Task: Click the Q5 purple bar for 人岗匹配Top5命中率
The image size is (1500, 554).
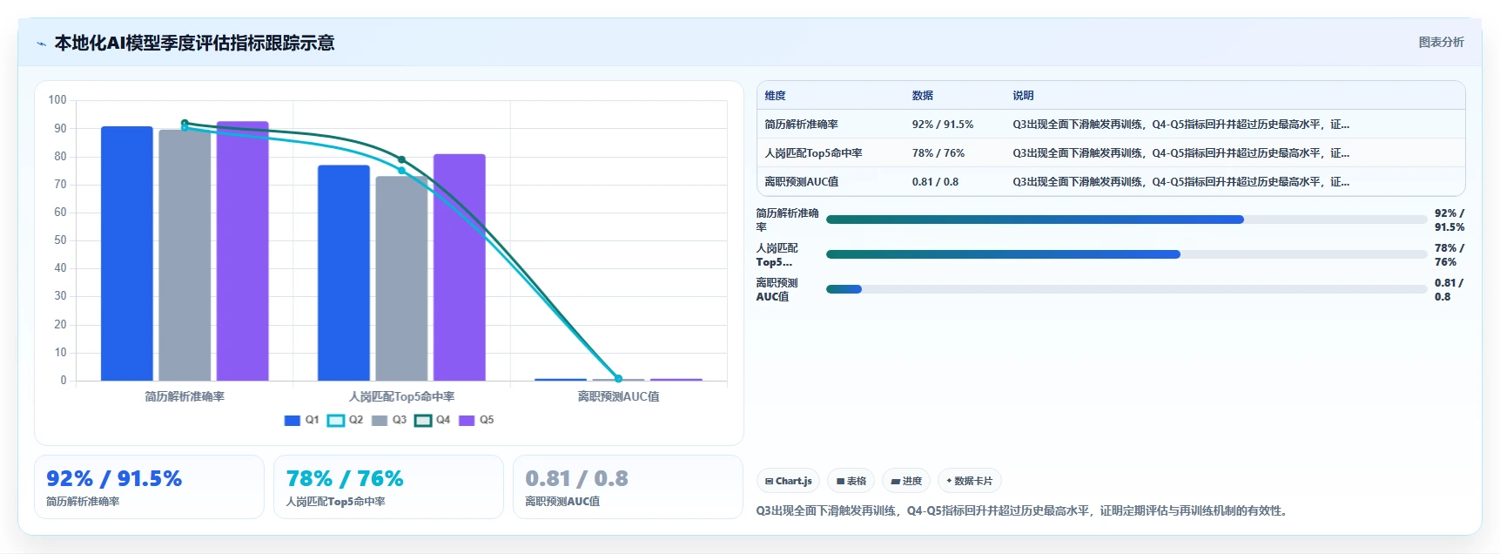Action: (460, 267)
